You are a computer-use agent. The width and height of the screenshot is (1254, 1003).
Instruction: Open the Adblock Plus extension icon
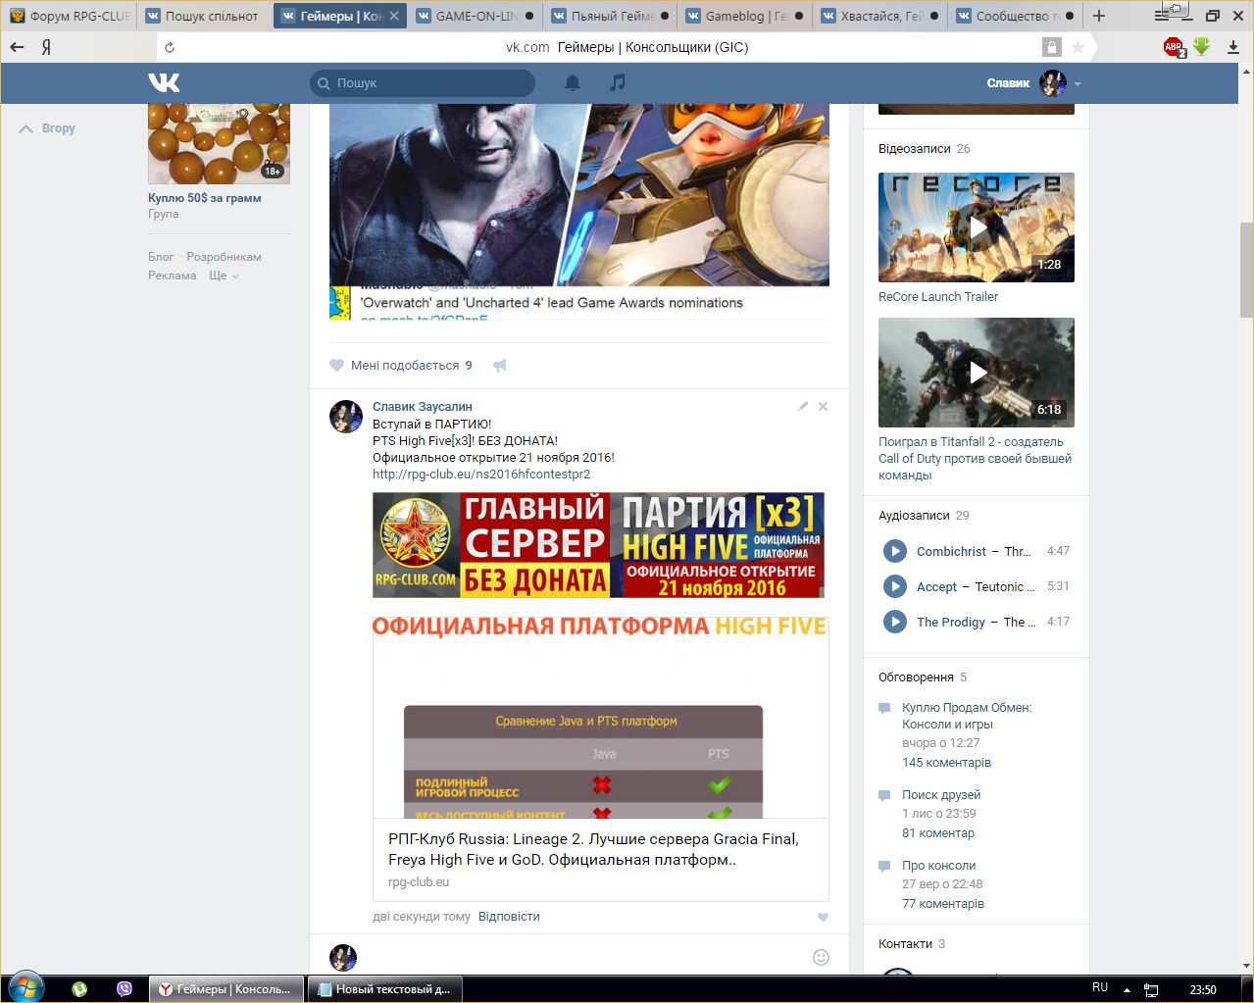coord(1174,47)
